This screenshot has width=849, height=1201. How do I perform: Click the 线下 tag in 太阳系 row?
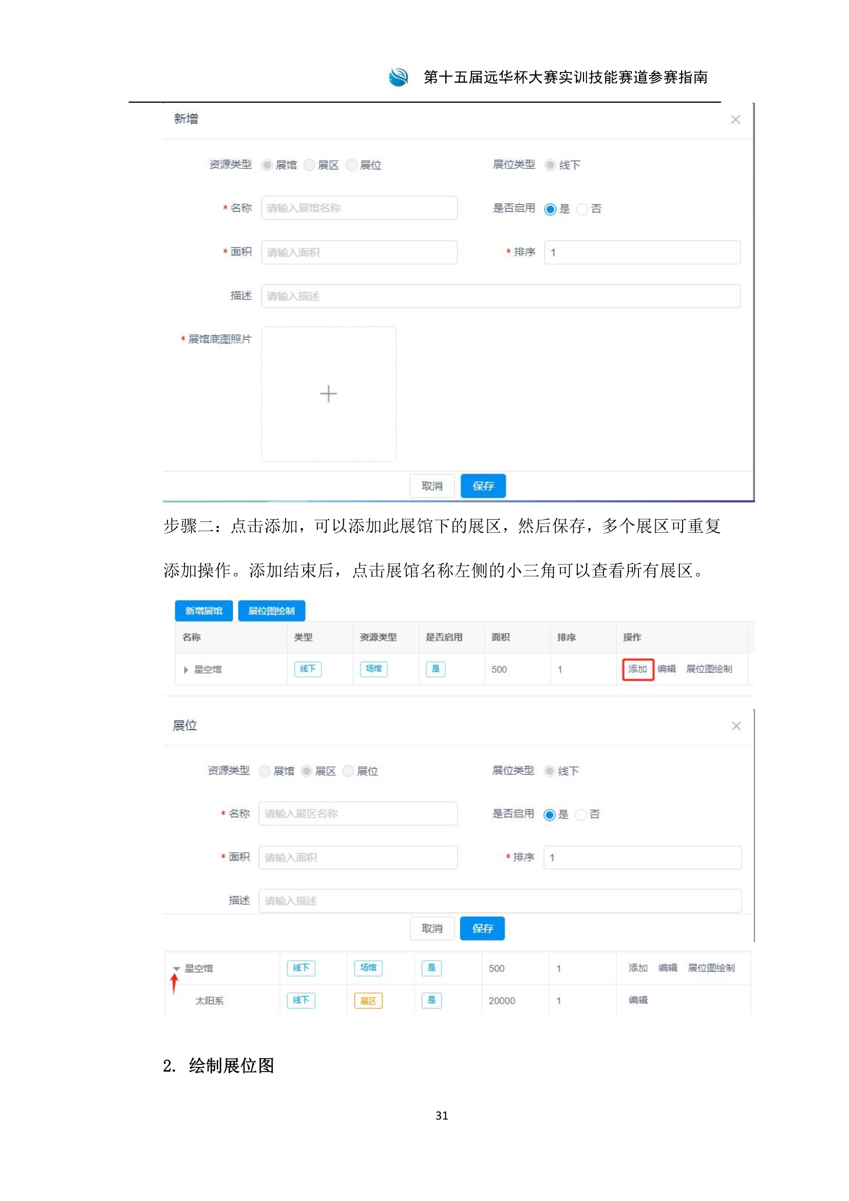coord(301,1001)
